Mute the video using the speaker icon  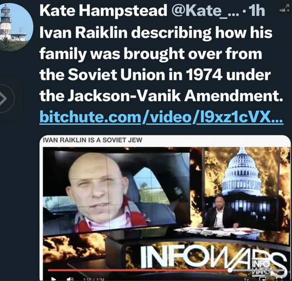[x=70, y=279]
